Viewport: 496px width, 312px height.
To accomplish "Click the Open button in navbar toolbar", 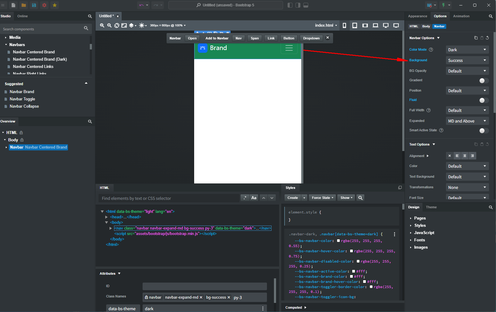I will click(x=192, y=38).
